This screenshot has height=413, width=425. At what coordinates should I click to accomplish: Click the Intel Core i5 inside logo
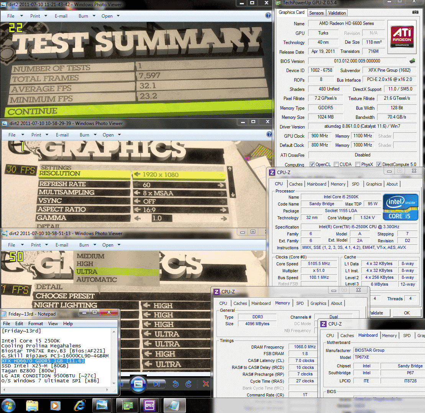[x=400, y=207]
